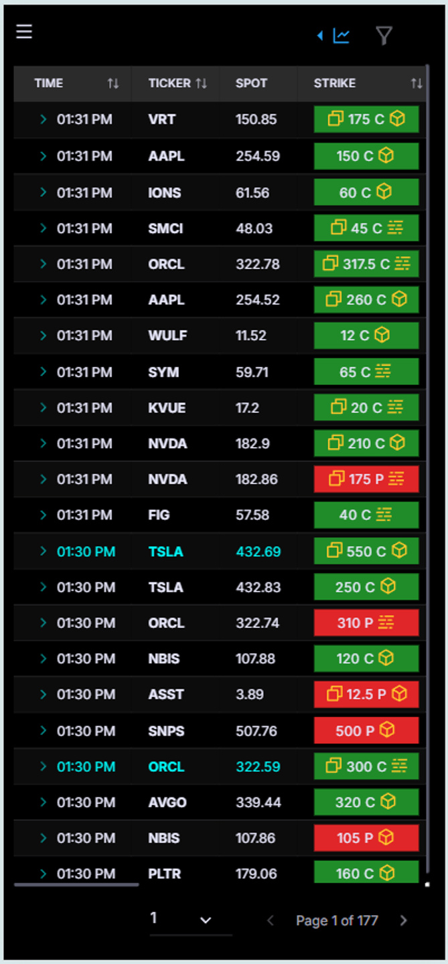The height and width of the screenshot is (964, 448).
Task: Click spot price 182.9 for NVDA
Action: (x=253, y=443)
